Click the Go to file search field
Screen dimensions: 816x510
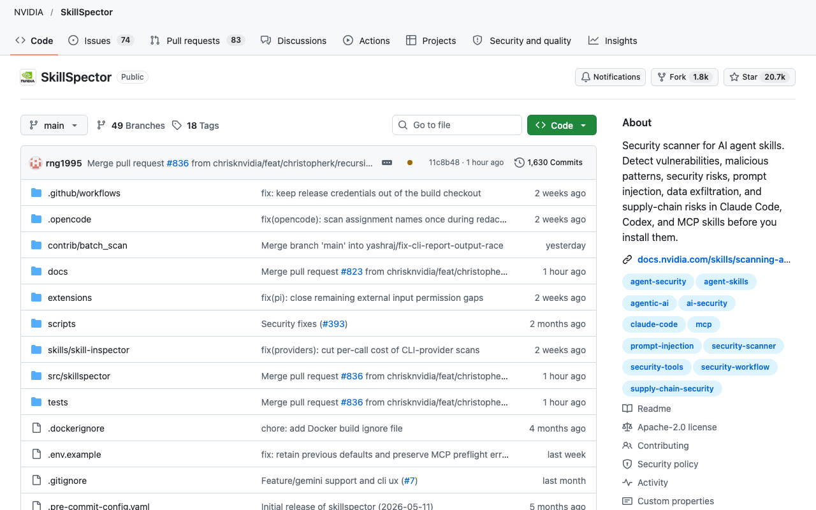point(456,125)
